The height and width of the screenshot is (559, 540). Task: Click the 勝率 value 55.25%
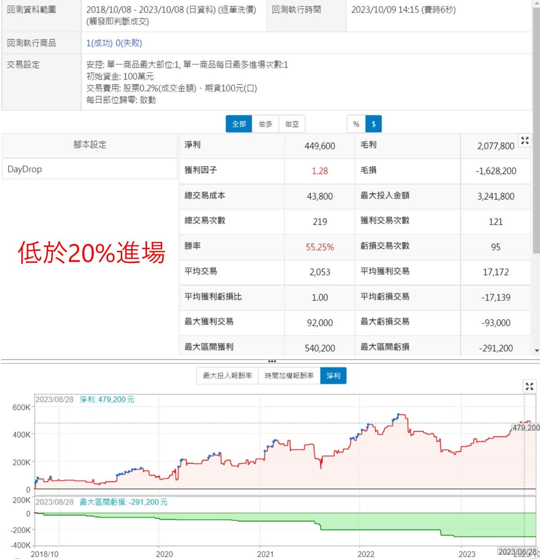[x=319, y=247]
